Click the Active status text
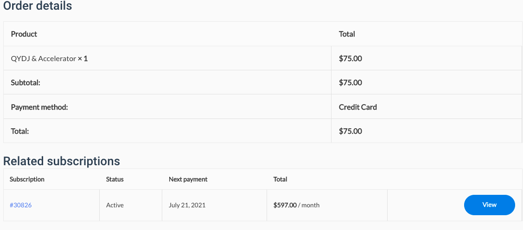523x230 pixels. 115,205
